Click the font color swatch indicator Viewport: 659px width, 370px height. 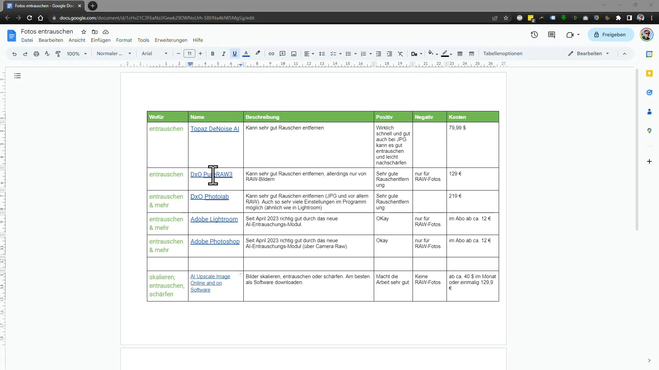pyautogui.click(x=246, y=57)
